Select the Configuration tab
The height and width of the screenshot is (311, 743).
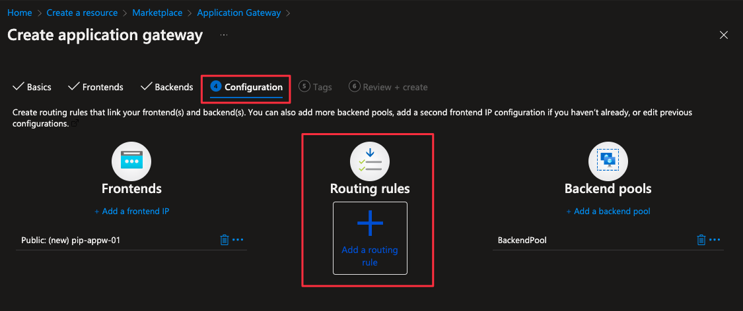tap(247, 87)
